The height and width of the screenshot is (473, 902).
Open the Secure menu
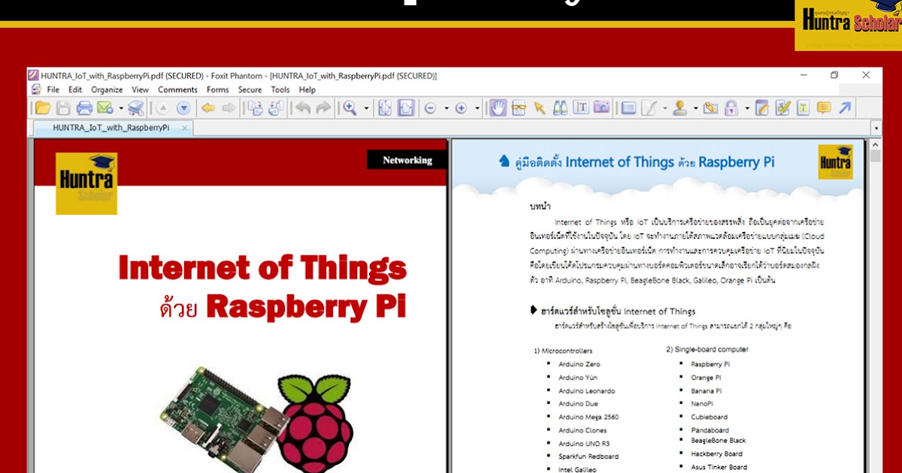pos(249,89)
